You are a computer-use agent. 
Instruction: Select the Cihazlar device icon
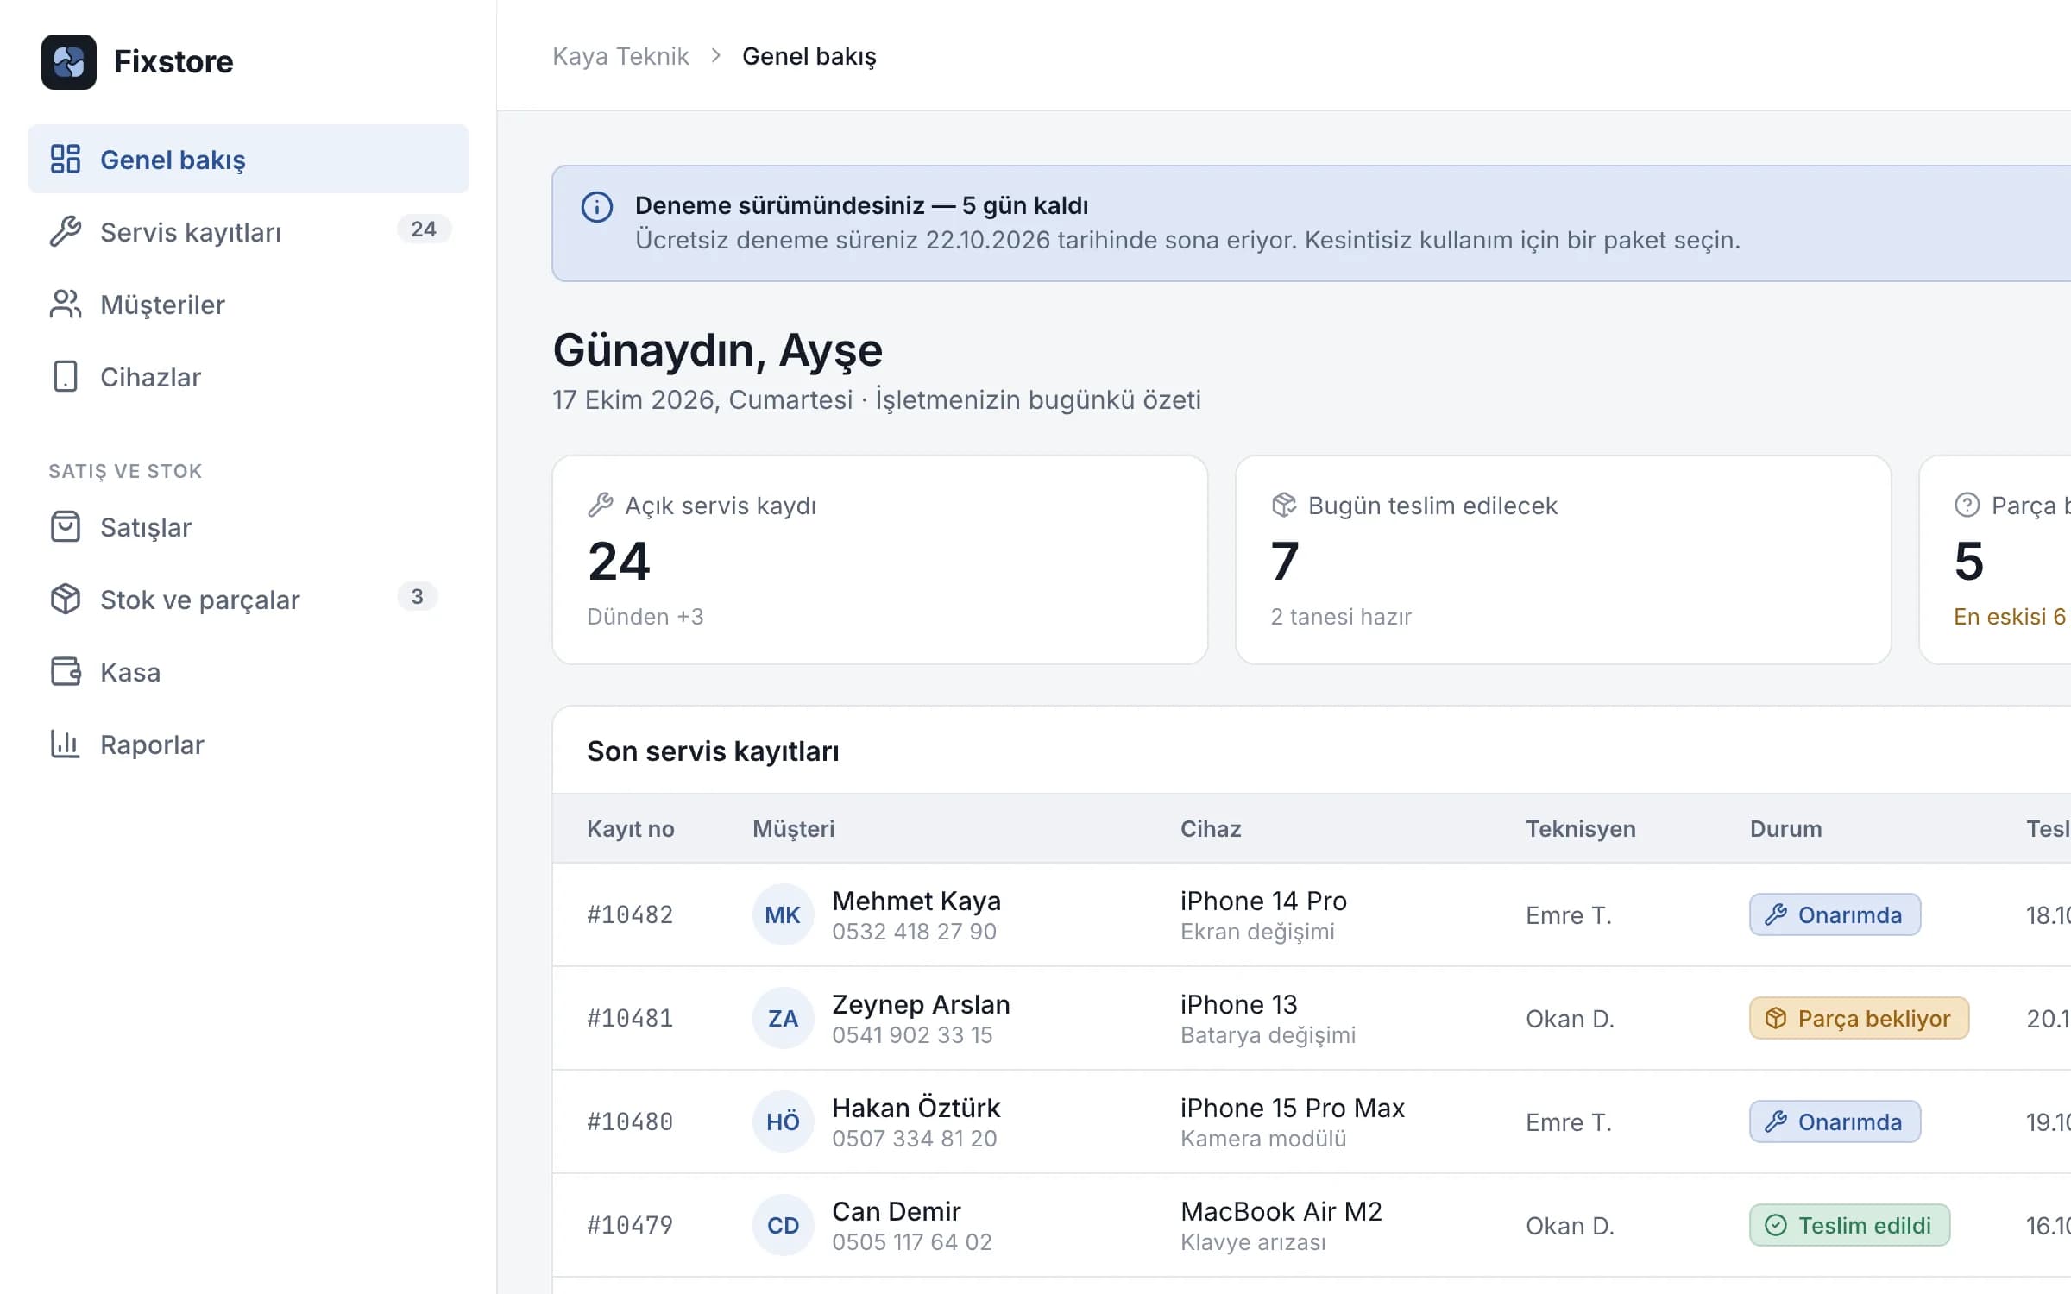66,377
